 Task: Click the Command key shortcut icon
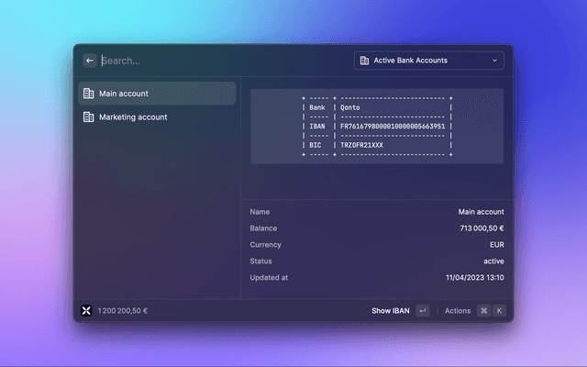click(483, 311)
